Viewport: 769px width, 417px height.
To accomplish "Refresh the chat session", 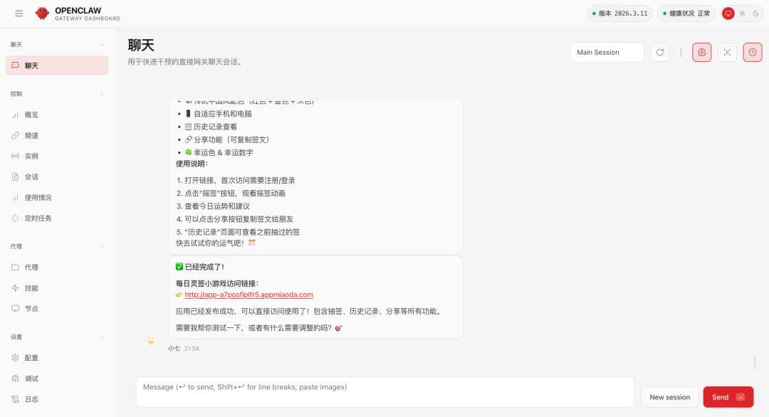I will point(660,52).
